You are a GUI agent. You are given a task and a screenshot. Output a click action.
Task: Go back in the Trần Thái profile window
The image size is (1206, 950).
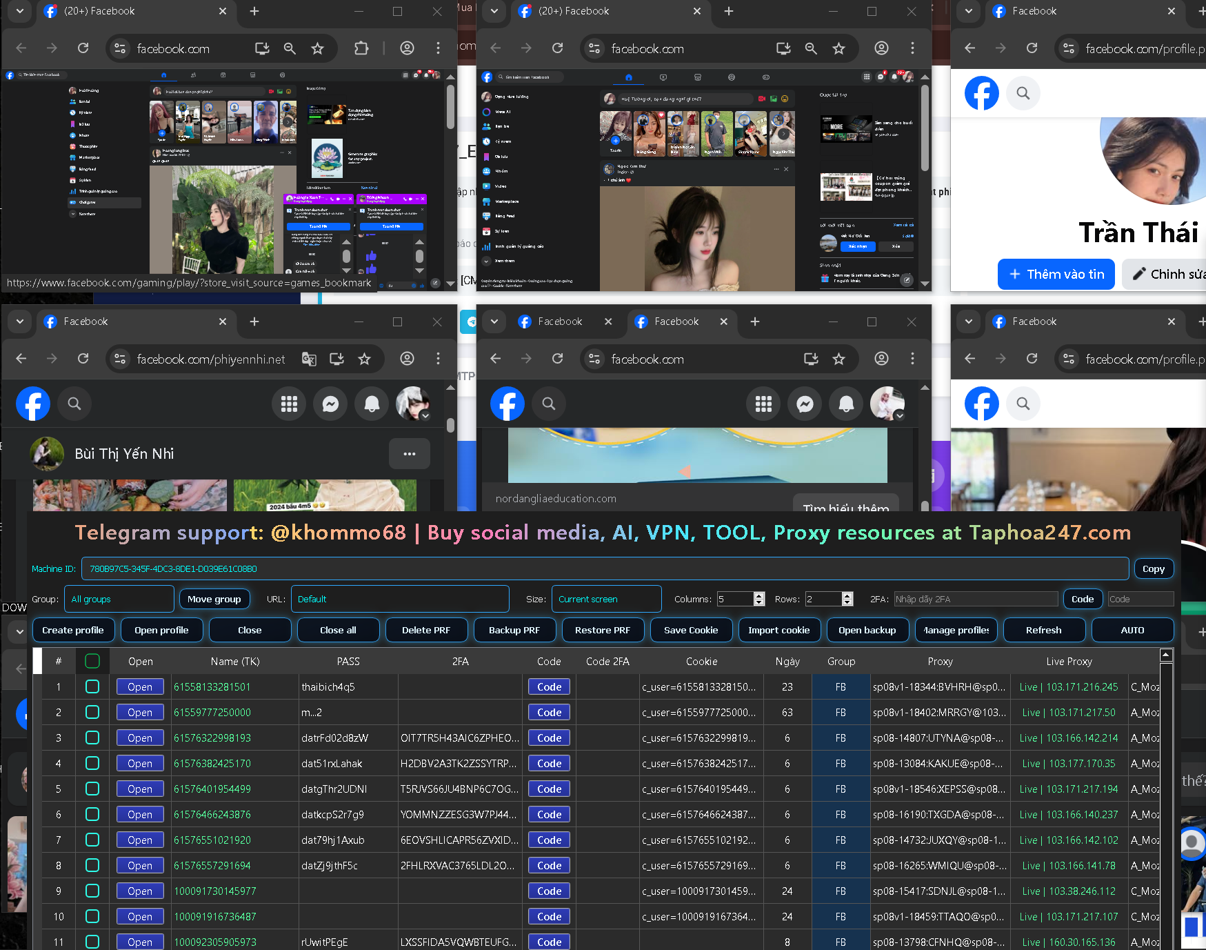(x=970, y=48)
